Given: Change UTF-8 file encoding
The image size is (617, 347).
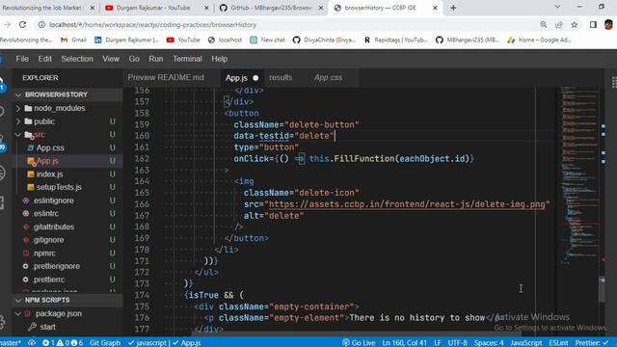Looking at the screenshot, I should click(458, 343).
